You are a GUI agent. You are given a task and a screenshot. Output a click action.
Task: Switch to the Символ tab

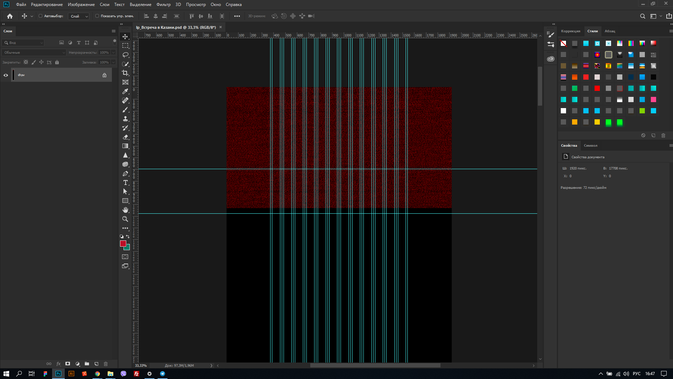[x=591, y=145]
